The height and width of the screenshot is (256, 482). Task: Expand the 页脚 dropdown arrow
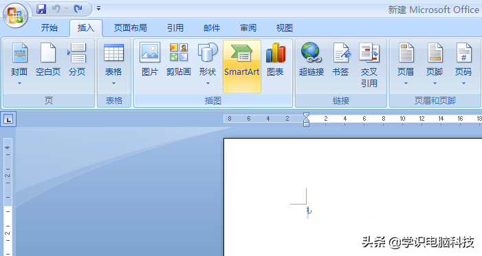coord(435,83)
